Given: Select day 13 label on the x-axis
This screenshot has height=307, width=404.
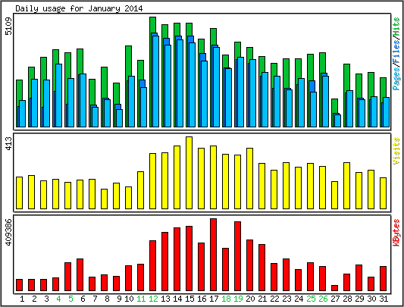Looking at the screenshot, I should click(165, 299).
